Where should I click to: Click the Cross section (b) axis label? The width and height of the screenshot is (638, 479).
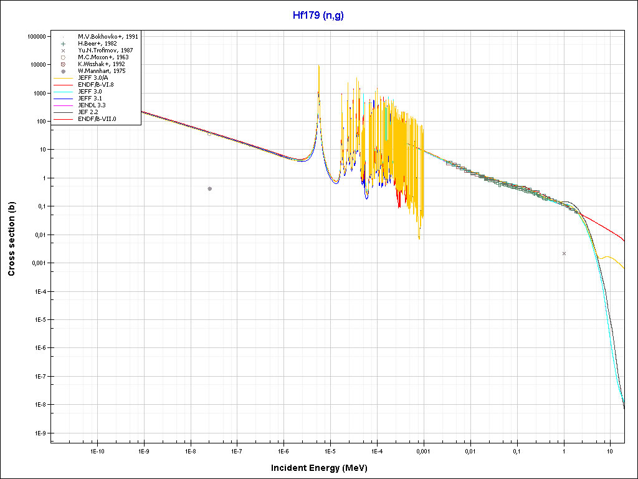pos(11,239)
